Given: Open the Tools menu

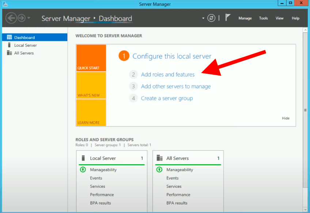Looking at the screenshot, I should click(x=263, y=18).
